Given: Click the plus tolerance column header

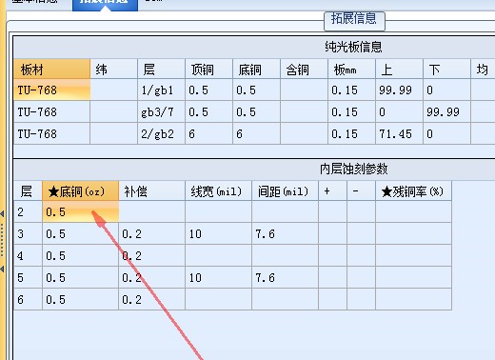Looking at the screenshot, I should click(332, 191).
